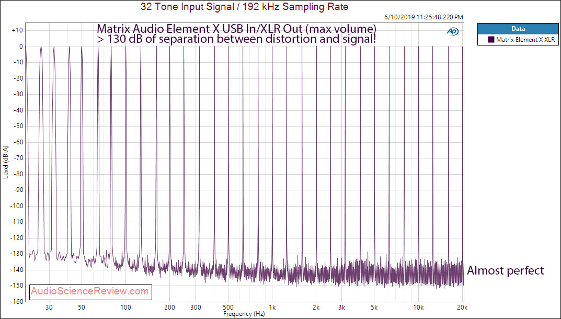Click the 2k frequency axis tick label
The width and height of the screenshot is (561, 319).
[316, 307]
